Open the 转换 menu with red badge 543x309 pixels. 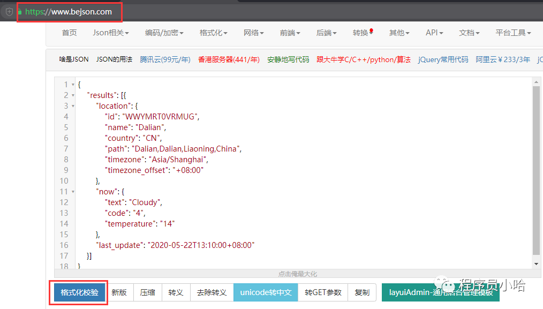point(363,33)
